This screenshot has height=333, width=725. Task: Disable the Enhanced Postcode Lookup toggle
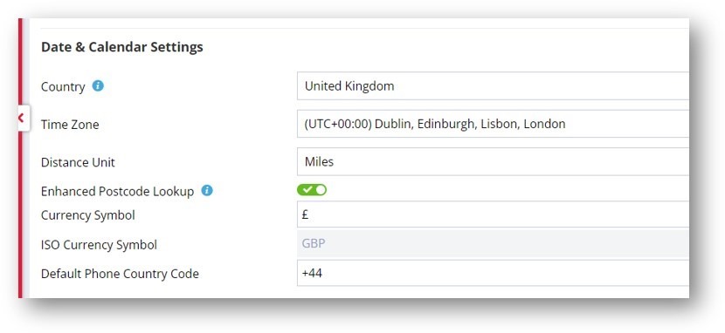pyautogui.click(x=312, y=190)
